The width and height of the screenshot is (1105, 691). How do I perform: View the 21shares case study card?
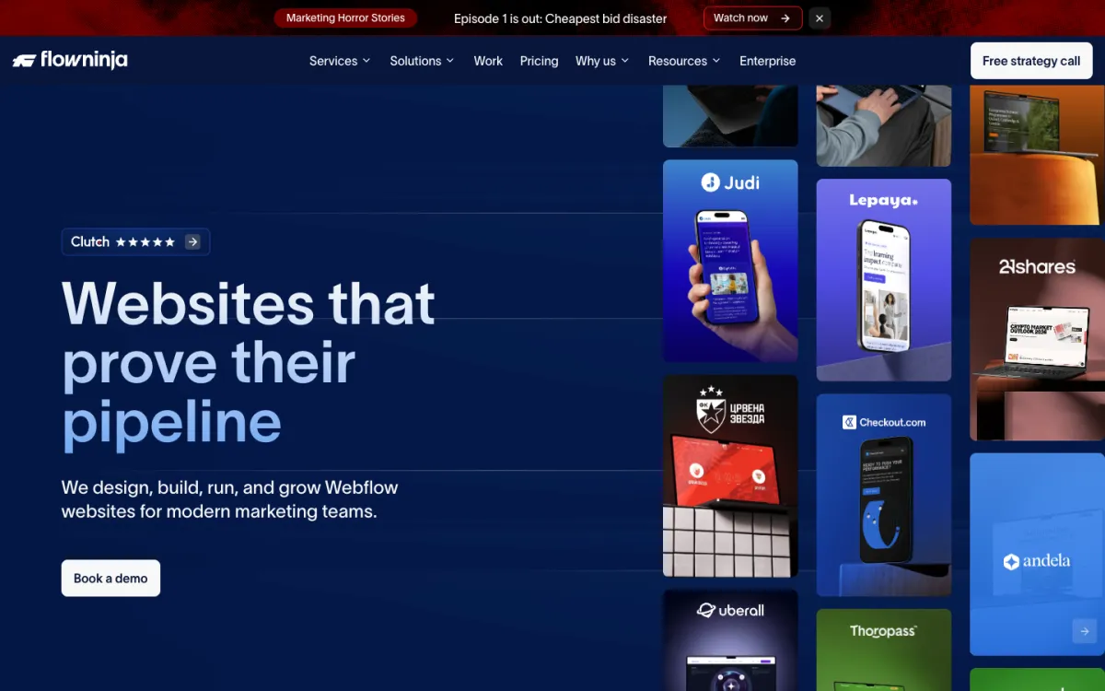(1037, 340)
